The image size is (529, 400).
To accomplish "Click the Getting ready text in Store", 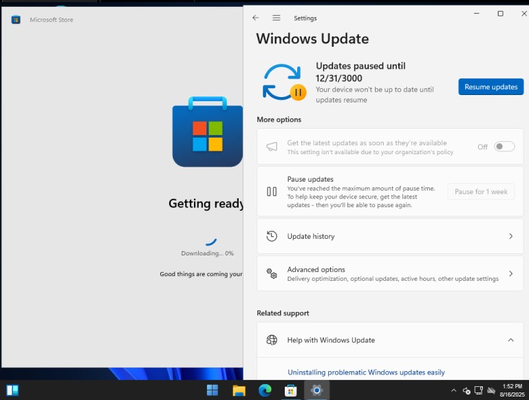I will click(206, 203).
